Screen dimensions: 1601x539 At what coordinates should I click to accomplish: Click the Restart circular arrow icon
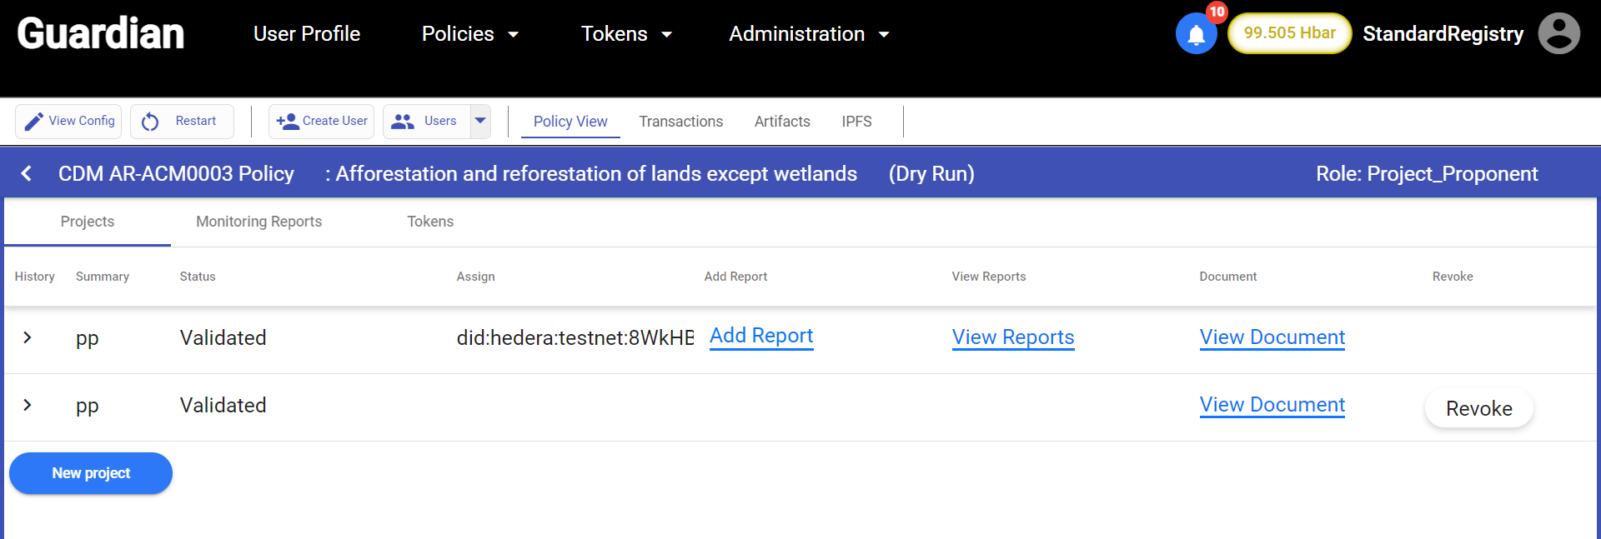150,122
